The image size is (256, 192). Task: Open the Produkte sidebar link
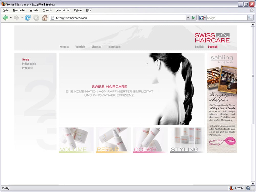click(27, 68)
